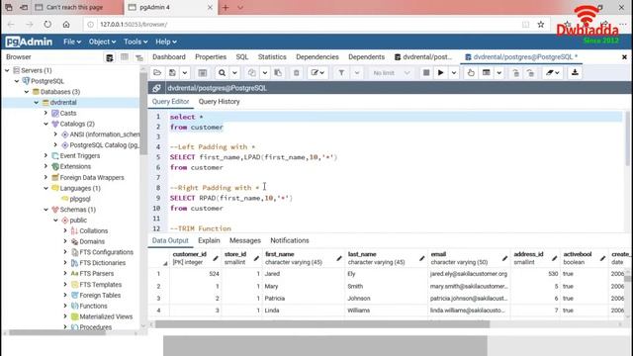633x356 pixels.
Task: Open the Tools menu
Action: [136, 42]
